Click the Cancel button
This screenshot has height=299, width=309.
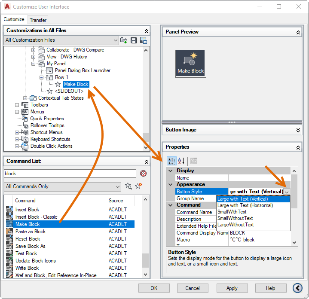click(x=193, y=288)
